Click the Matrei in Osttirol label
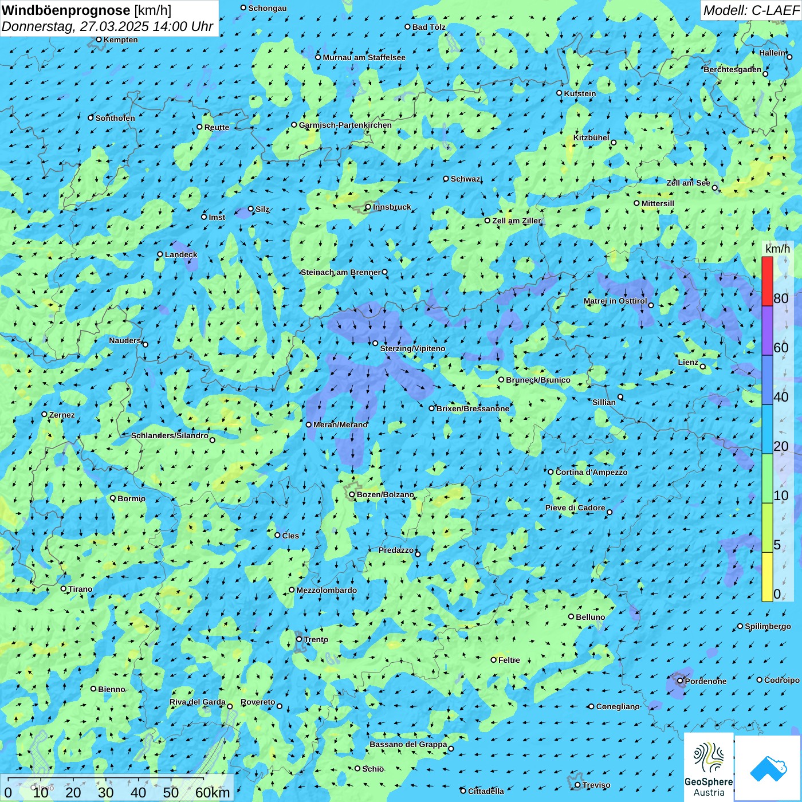Screen dimensions: 802x802 click(615, 301)
